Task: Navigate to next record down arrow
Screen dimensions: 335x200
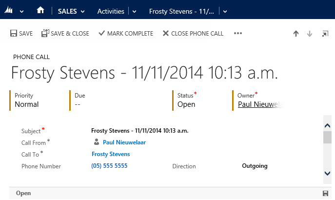Action: 309,34
